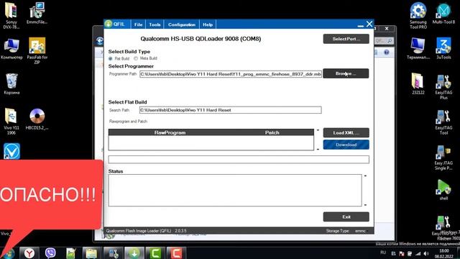This screenshot has height=259, width=460.
Task: Click the SelectPort button
Action: tap(346, 39)
